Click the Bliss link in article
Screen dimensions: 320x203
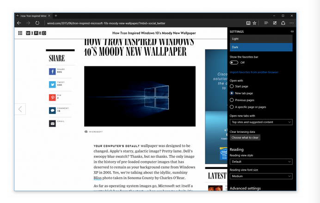pyautogui.click(x=98, y=178)
